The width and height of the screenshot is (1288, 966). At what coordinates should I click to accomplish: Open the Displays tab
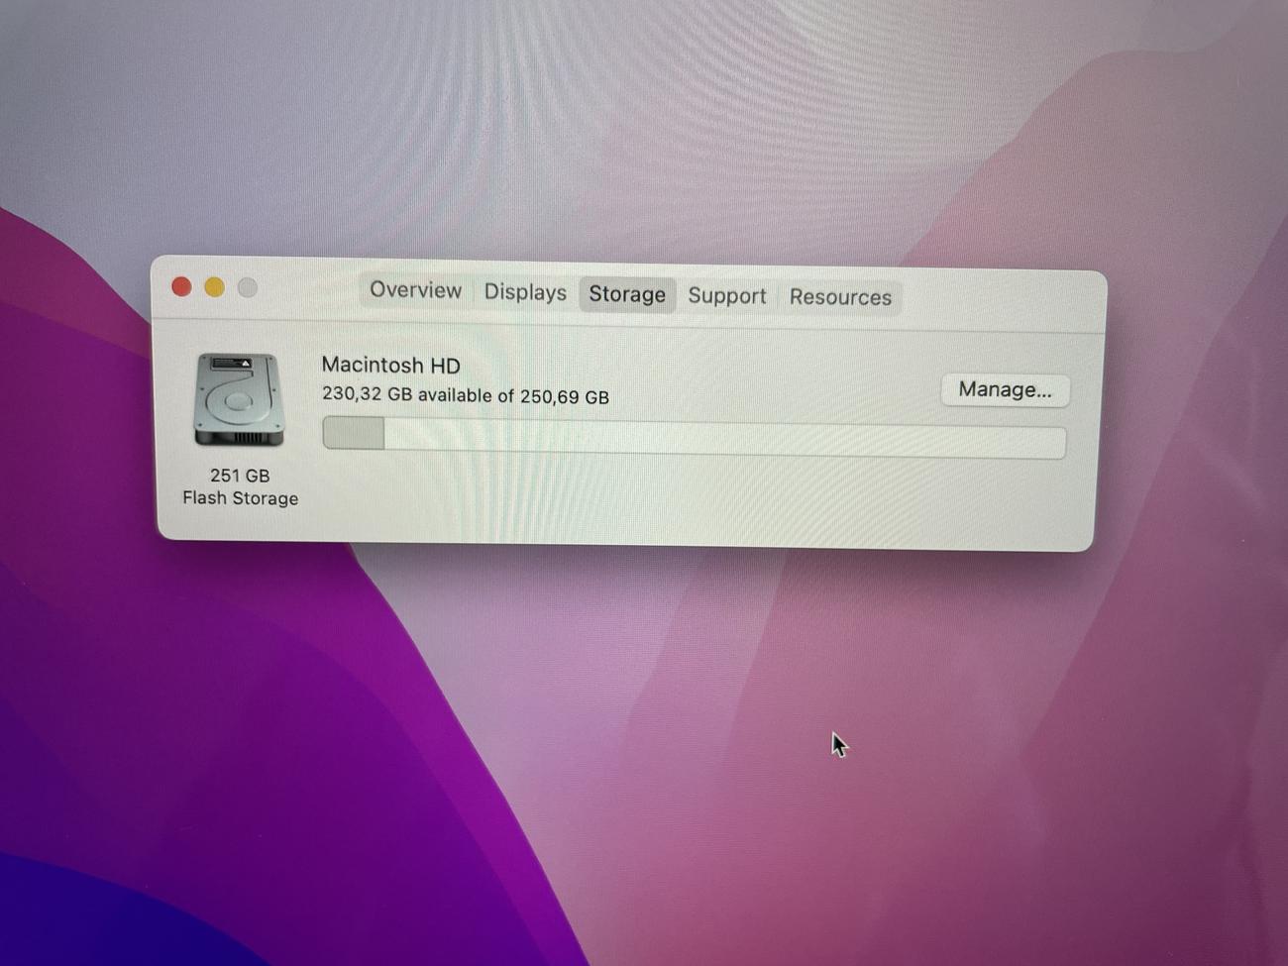tap(525, 292)
